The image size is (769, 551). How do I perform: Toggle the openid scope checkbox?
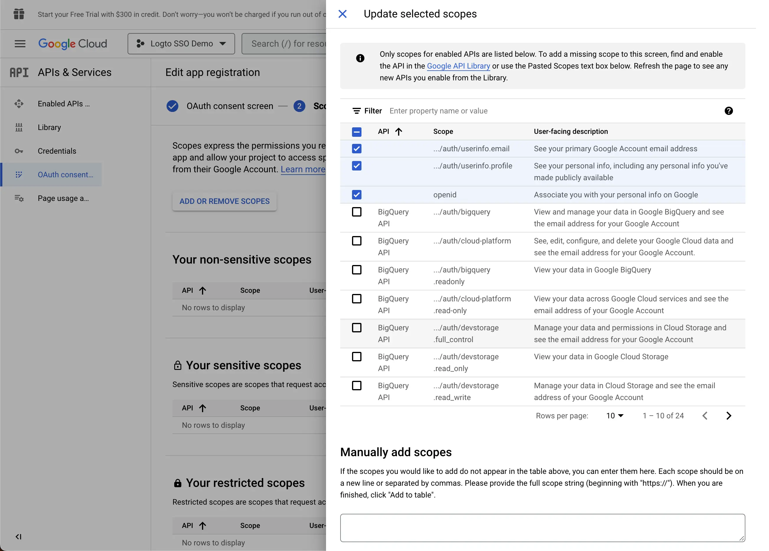click(x=356, y=194)
